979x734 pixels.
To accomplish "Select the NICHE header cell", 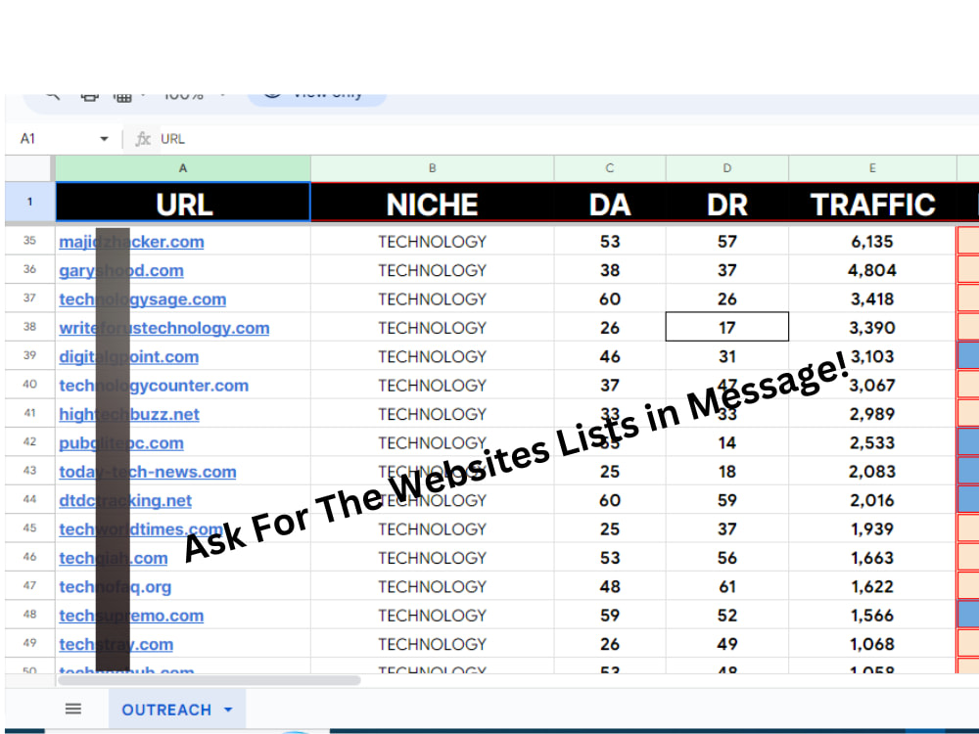I will tap(432, 203).
